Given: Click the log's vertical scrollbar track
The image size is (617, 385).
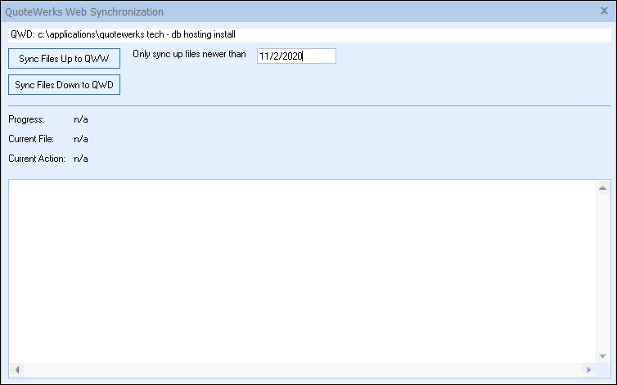Looking at the screenshot, I should [602, 270].
